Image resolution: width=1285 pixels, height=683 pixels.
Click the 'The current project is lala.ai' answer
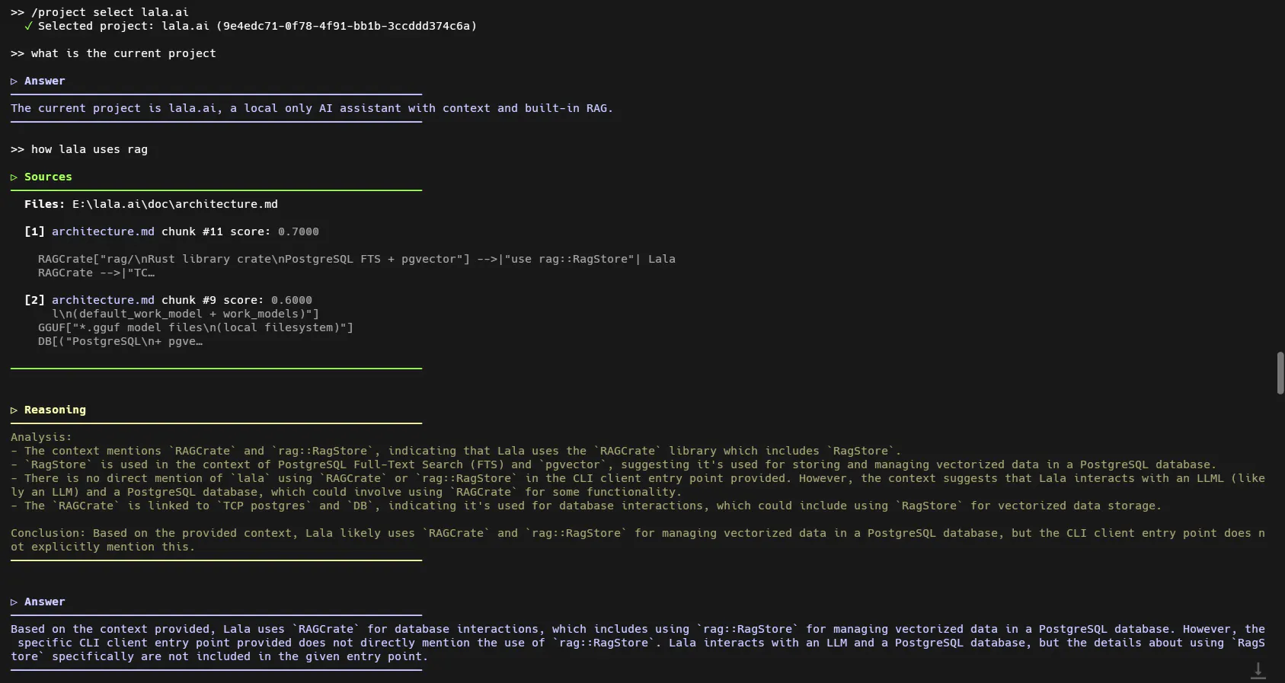(312, 108)
